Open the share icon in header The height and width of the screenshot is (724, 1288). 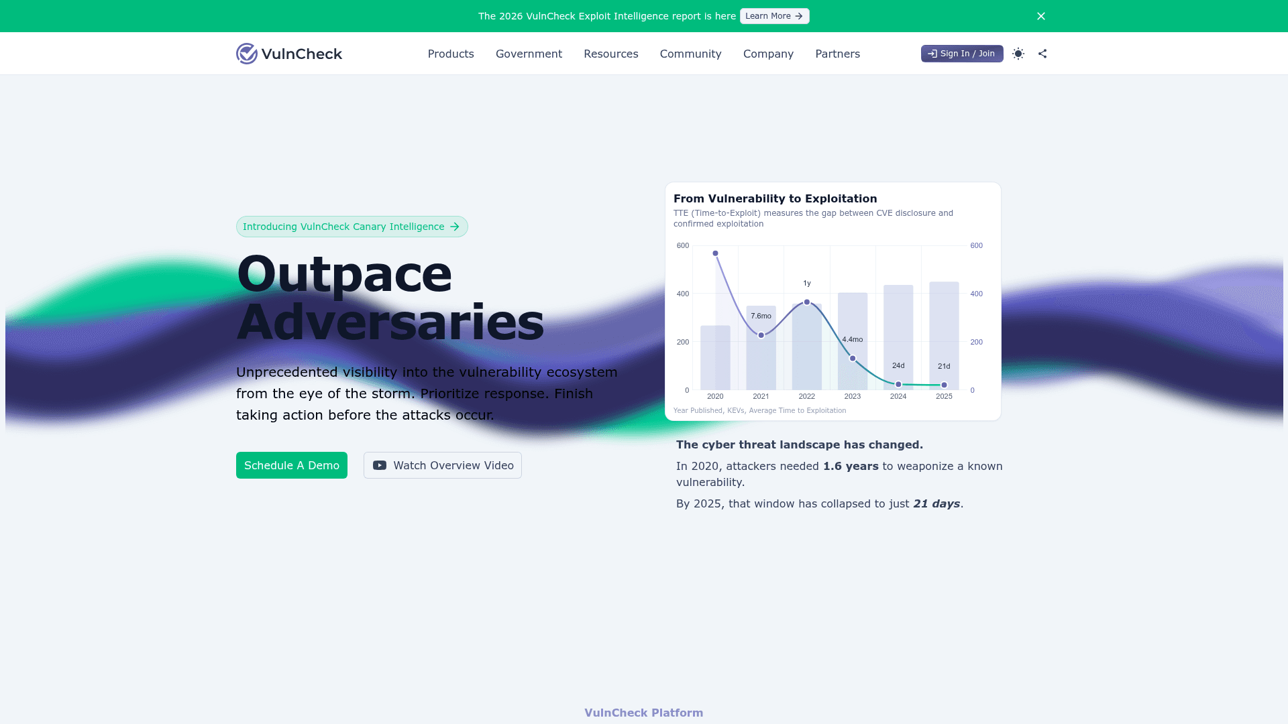(1042, 54)
